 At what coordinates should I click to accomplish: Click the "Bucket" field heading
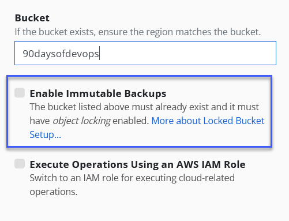point(32,18)
